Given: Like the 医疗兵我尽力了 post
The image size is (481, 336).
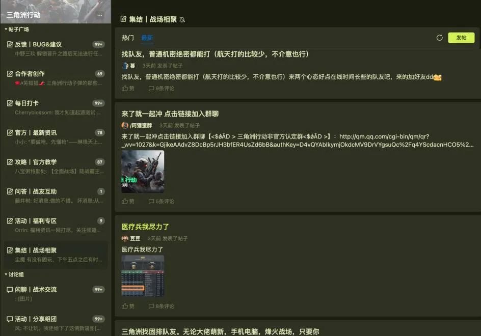Looking at the screenshot, I should click(x=128, y=306).
